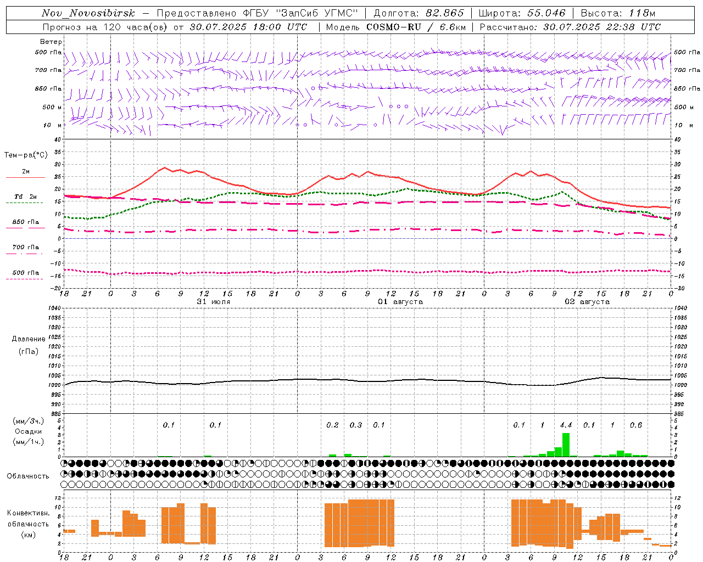Click the tallest green precipitation bar

566,445
